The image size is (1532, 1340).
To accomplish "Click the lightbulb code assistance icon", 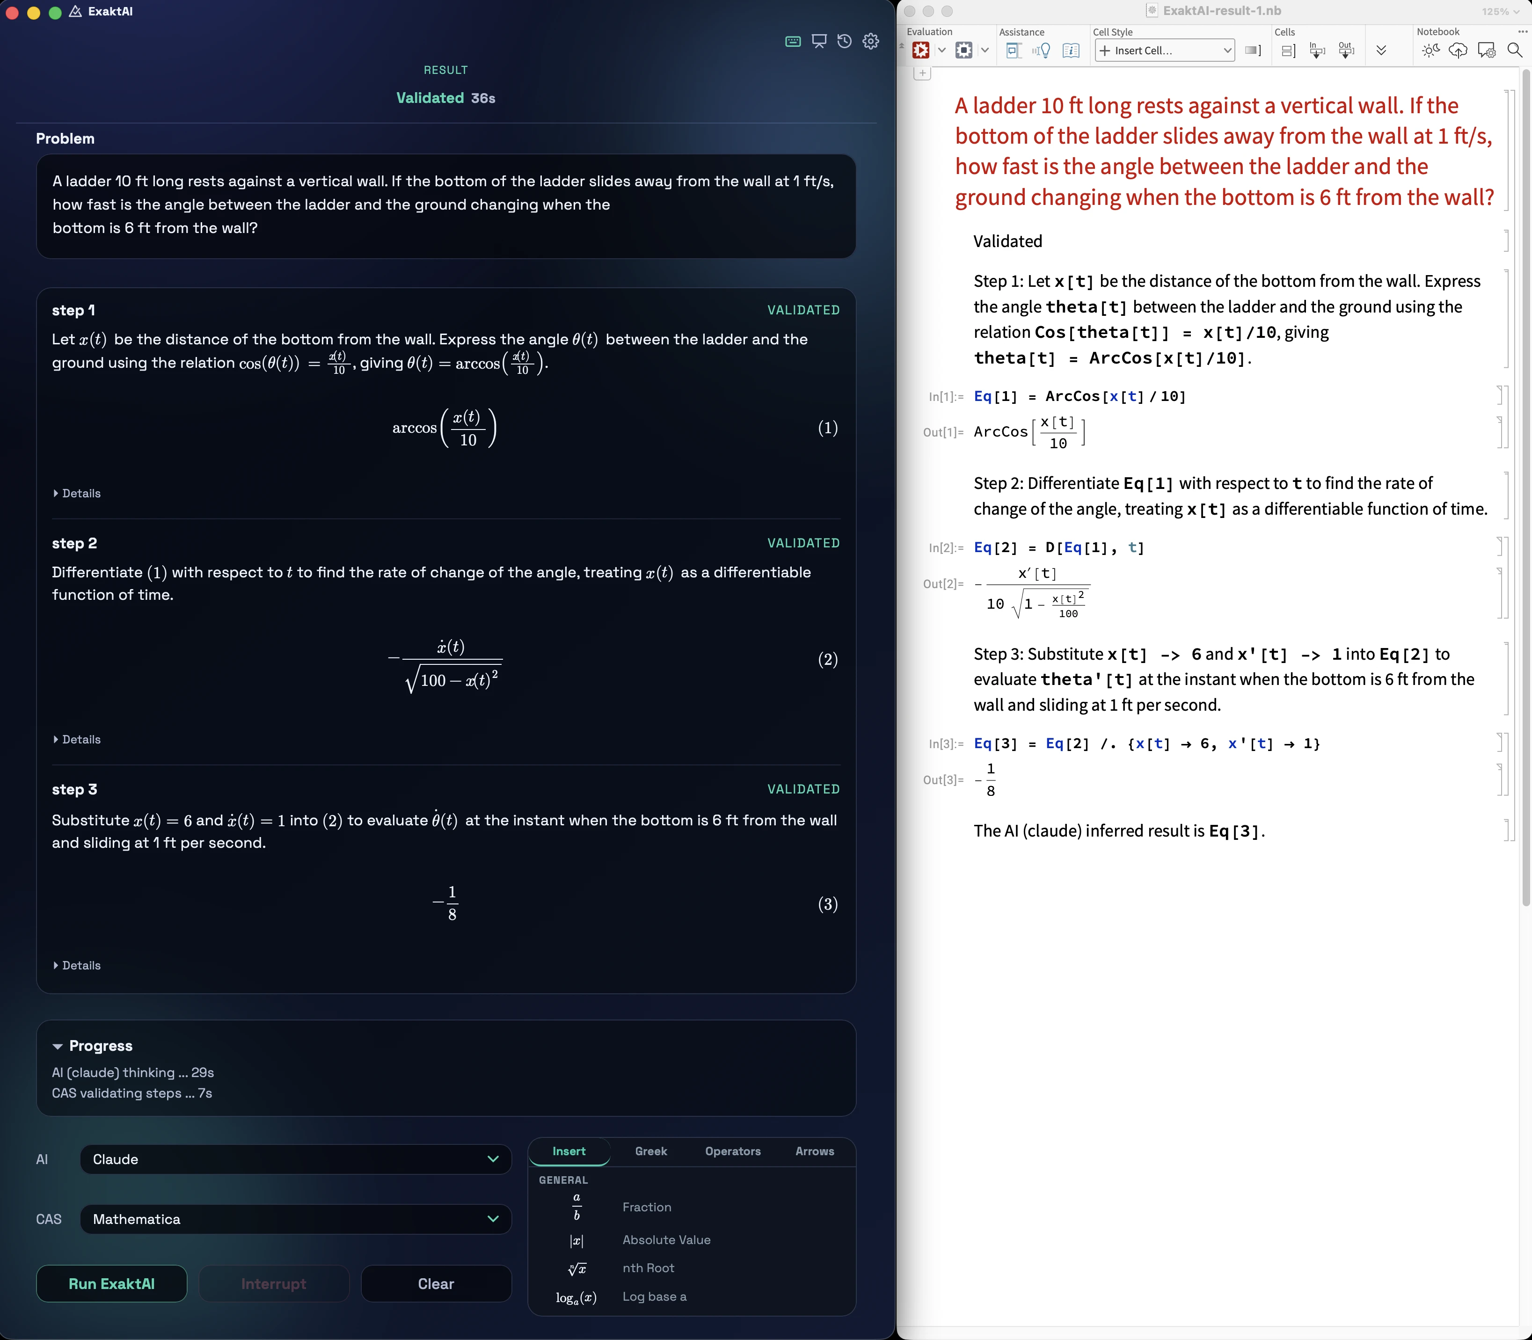I will click(x=1042, y=50).
